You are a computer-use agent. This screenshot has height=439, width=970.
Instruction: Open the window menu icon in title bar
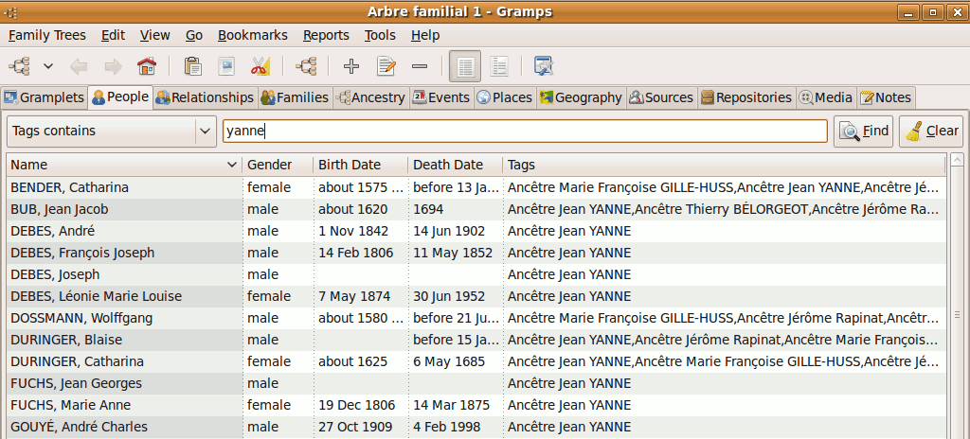click(10, 11)
